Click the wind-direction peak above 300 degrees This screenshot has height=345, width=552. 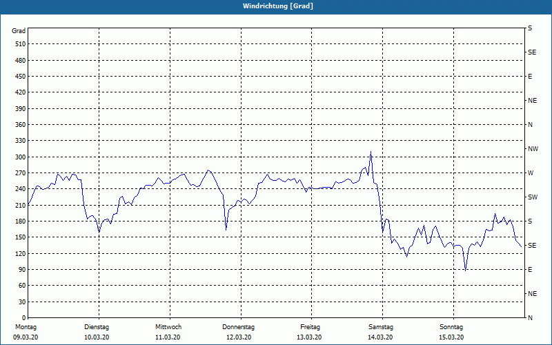click(x=371, y=152)
